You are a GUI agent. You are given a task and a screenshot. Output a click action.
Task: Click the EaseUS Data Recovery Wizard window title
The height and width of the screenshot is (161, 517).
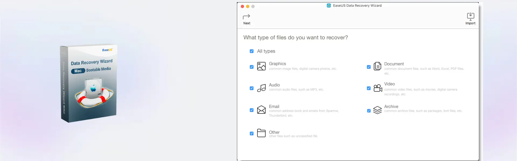pyautogui.click(x=357, y=5)
